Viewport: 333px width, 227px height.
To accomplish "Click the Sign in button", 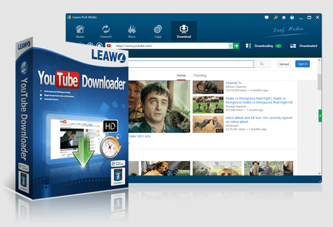I will pyautogui.click(x=302, y=64).
